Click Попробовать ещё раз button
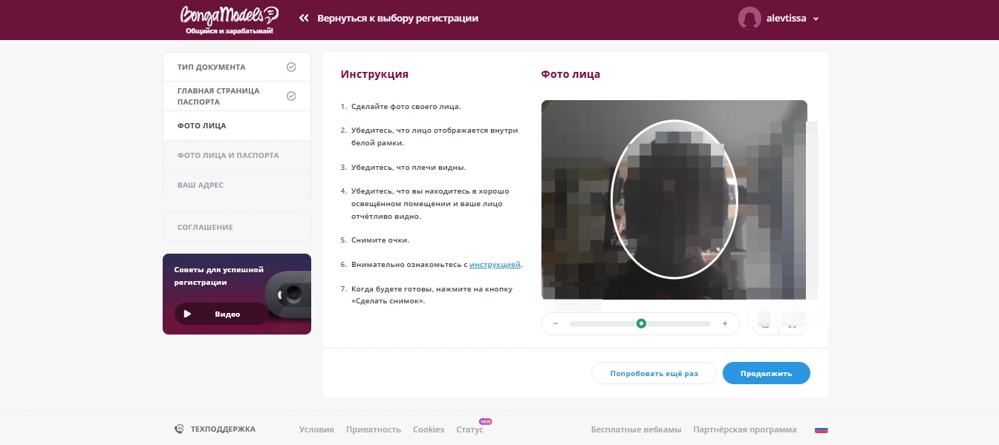The image size is (999, 445). (654, 373)
